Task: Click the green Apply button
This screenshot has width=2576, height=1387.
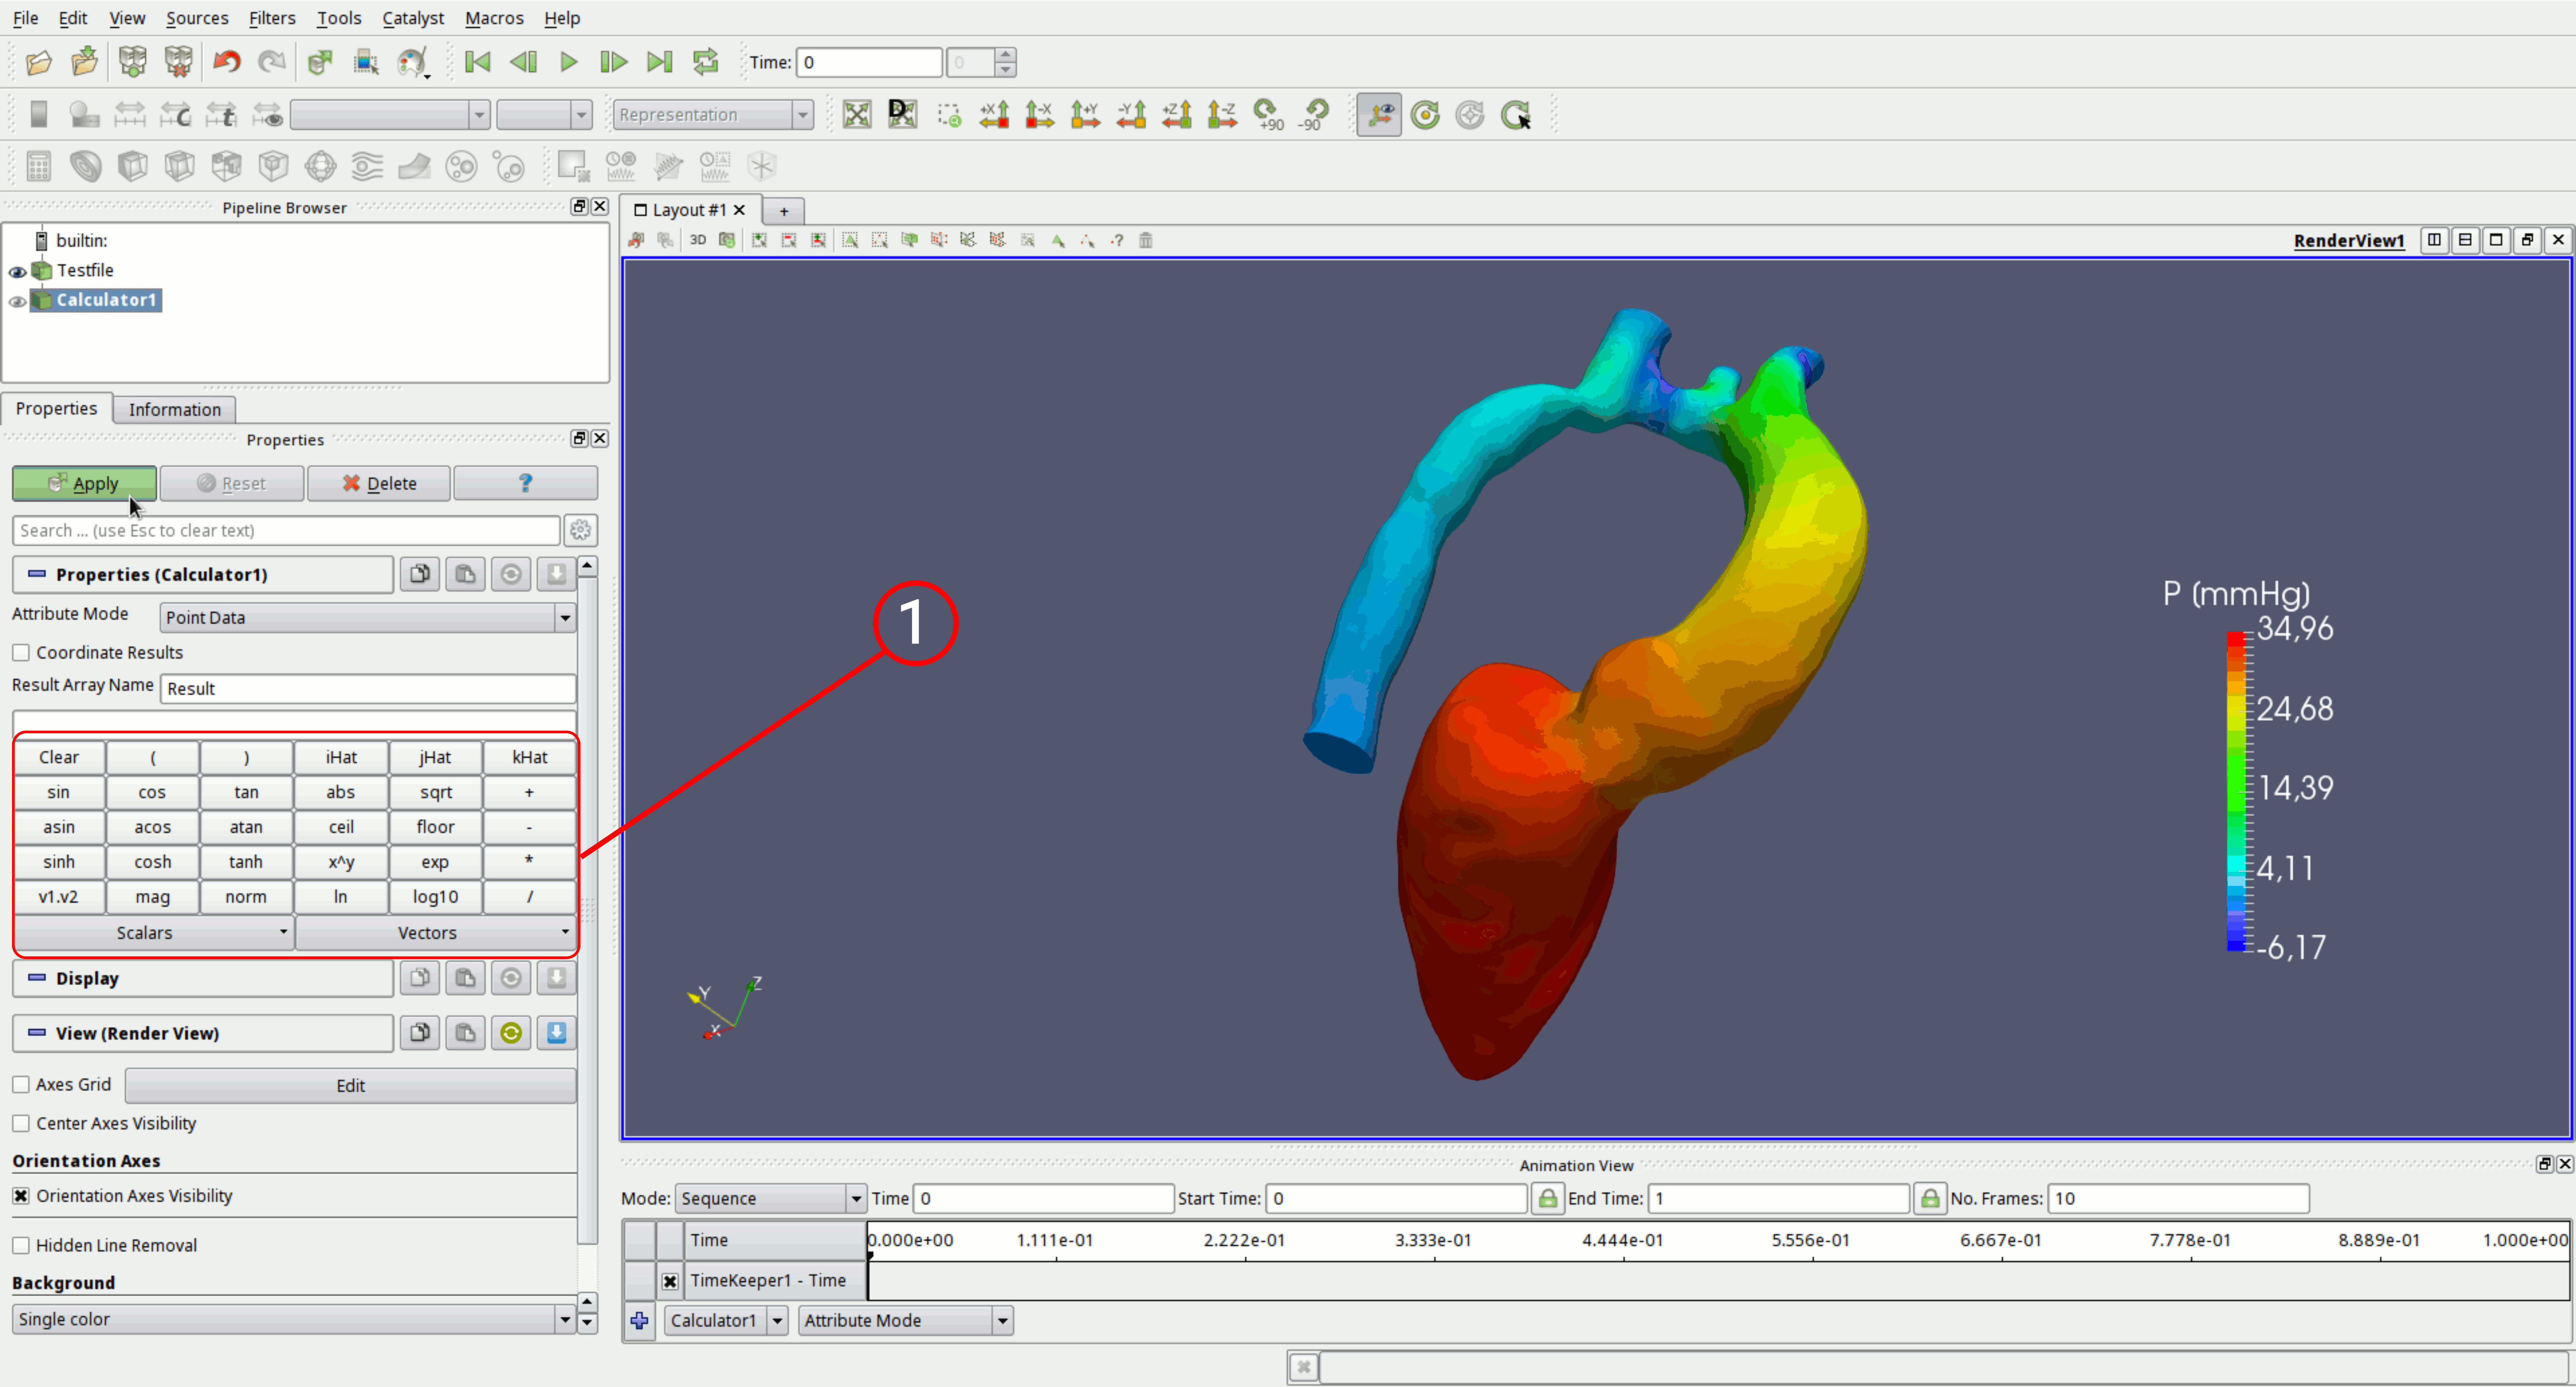Action: tap(84, 483)
